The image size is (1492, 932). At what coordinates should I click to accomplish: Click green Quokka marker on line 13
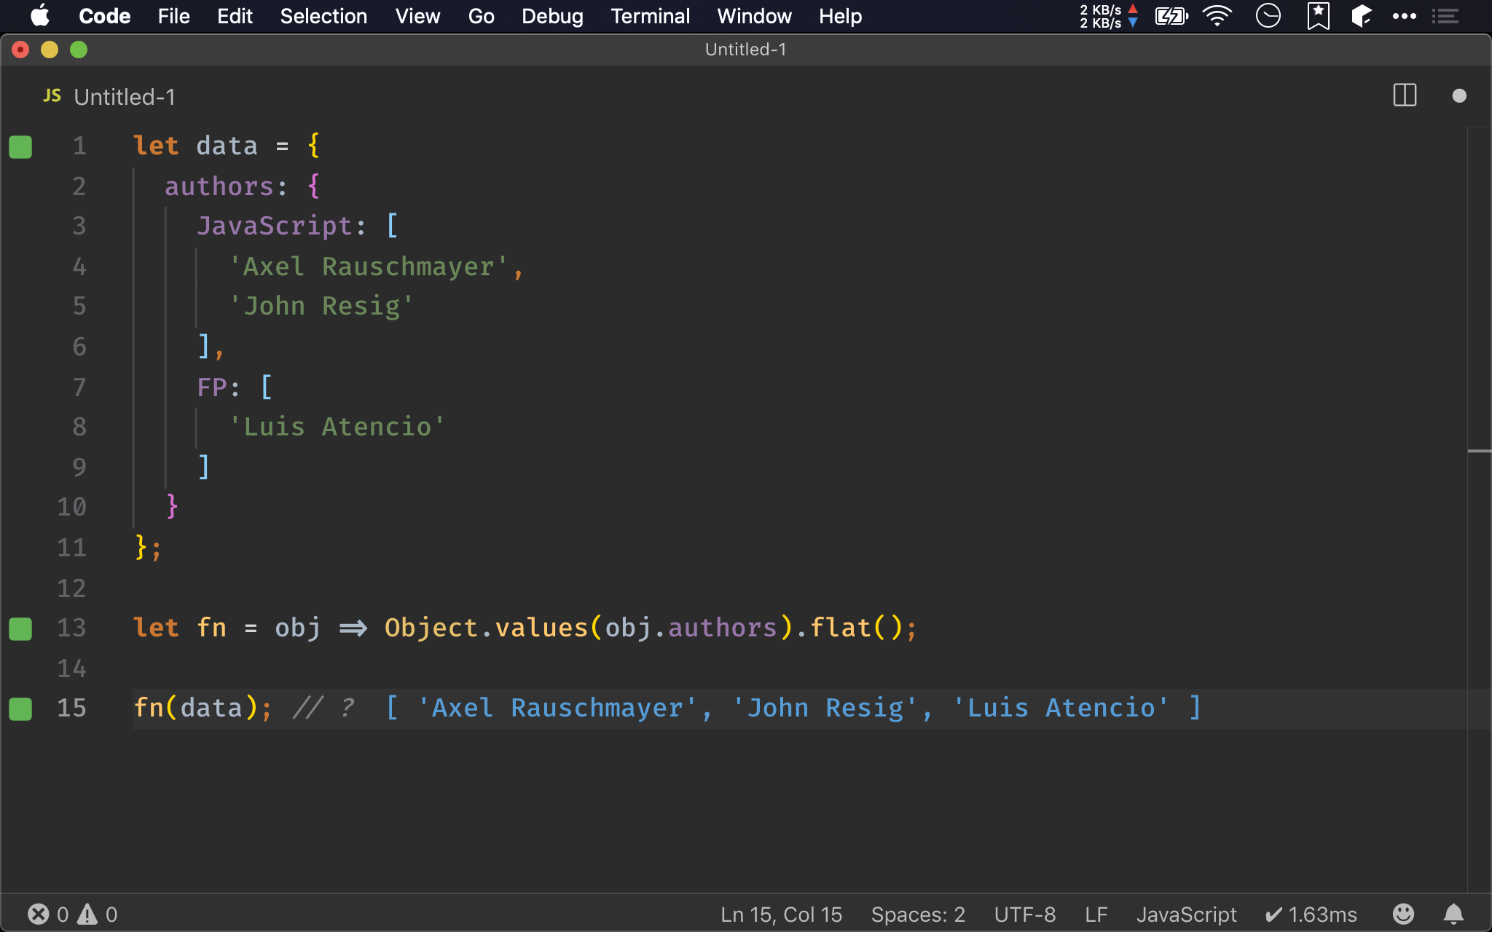pos(20,628)
